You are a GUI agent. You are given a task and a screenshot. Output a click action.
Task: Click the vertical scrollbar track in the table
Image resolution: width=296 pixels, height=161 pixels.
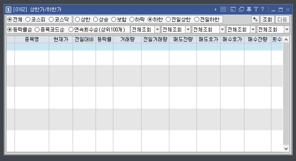click(x=286, y=94)
